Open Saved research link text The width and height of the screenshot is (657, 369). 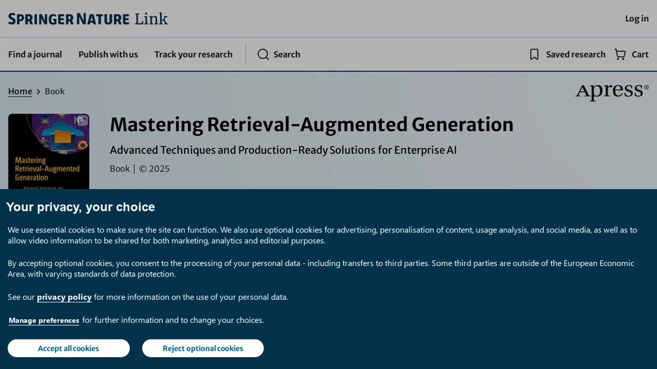[576, 55]
